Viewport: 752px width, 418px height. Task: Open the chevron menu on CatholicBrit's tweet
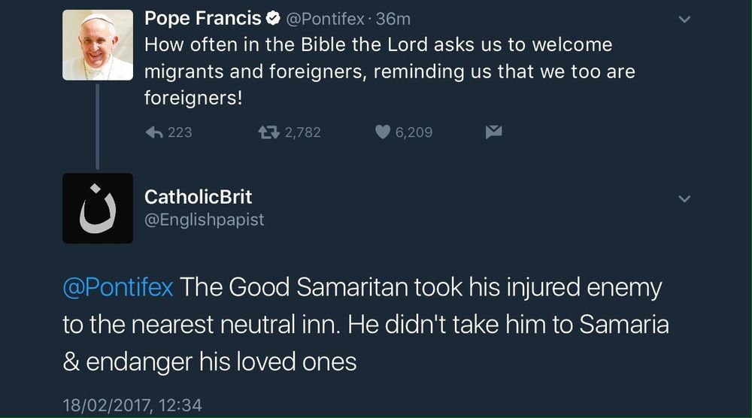684,199
